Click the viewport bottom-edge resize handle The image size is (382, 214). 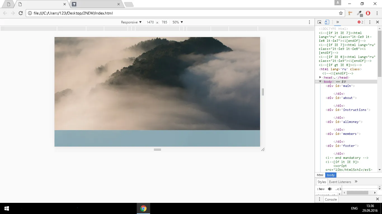point(157,150)
